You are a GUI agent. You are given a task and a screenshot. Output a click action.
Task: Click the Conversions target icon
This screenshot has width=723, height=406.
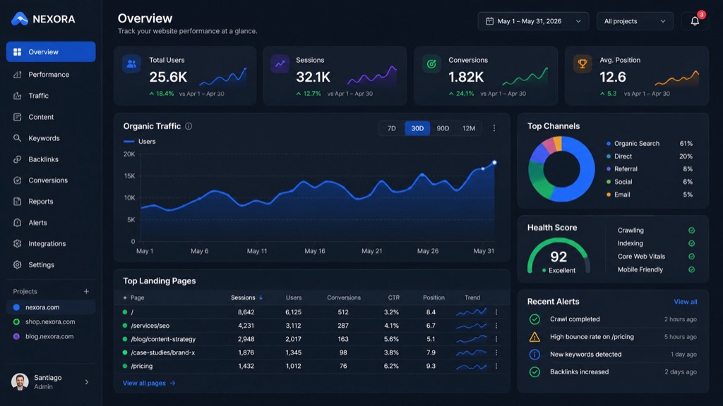coord(431,64)
